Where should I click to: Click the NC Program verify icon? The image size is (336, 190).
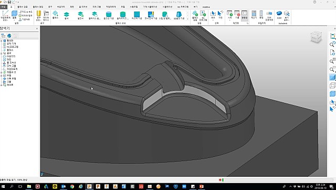[x=203, y=13]
